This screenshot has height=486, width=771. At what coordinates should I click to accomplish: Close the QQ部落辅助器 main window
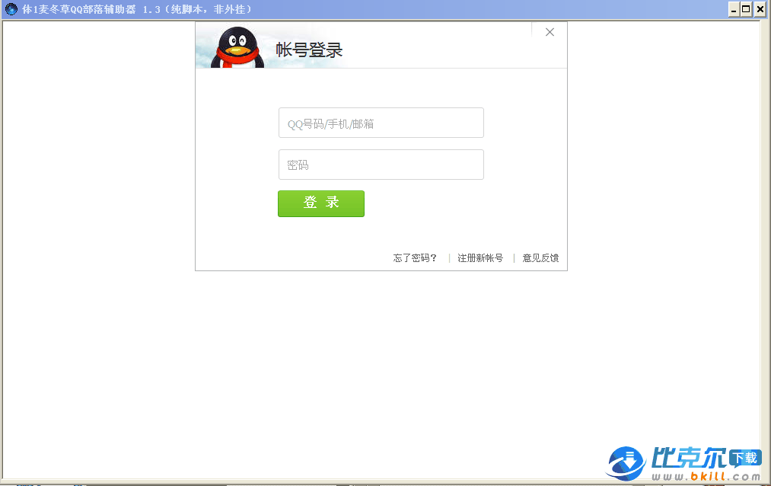[x=760, y=9]
